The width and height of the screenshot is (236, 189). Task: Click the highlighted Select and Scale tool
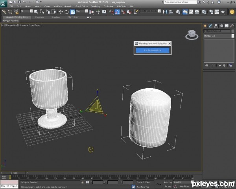(72, 11)
